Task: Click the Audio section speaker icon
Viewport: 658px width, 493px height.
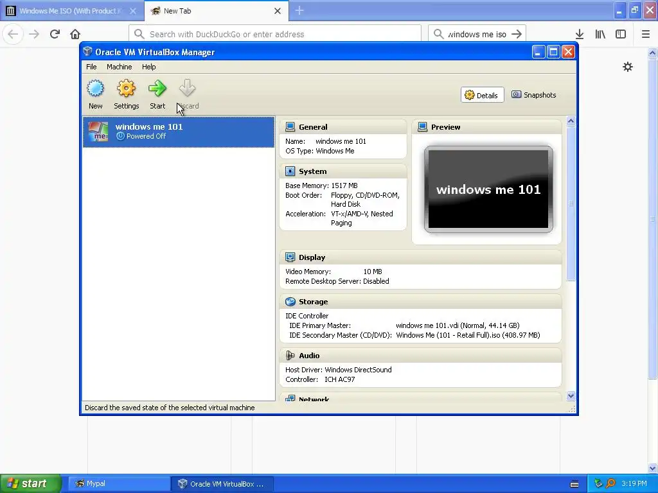Action: 290,356
